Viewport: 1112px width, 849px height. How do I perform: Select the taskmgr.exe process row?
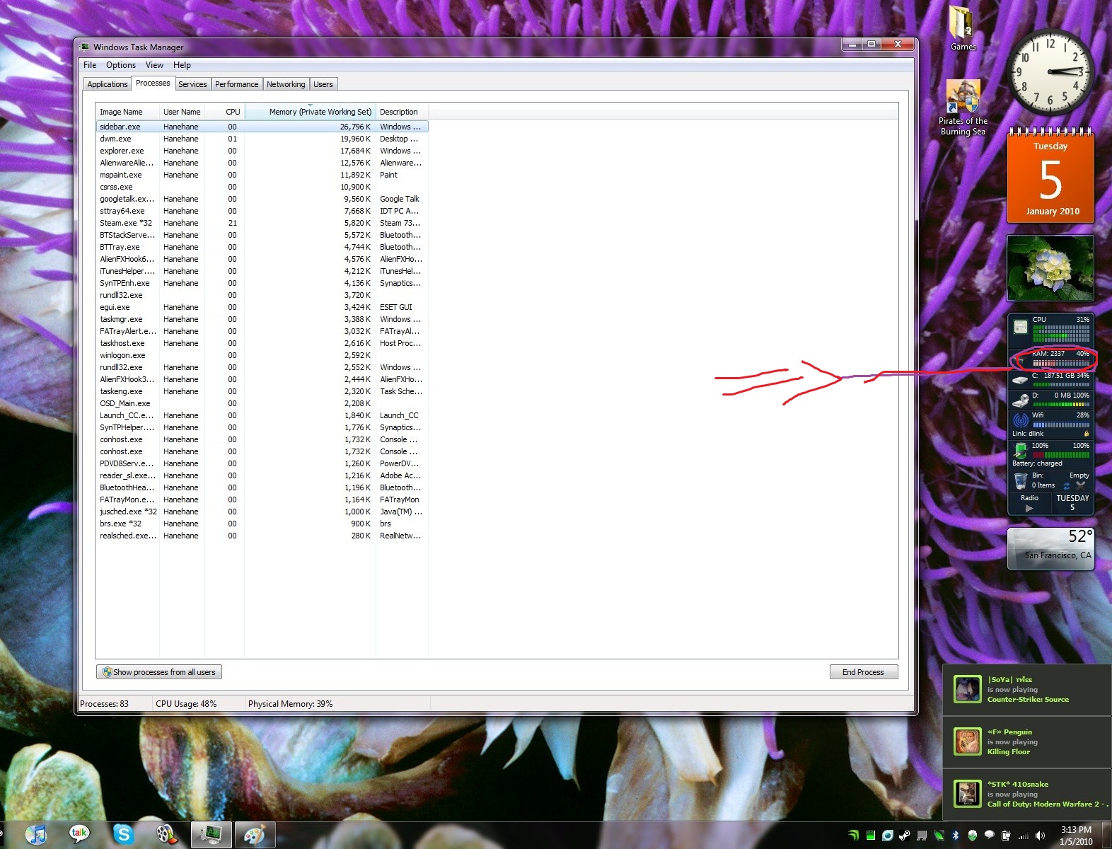click(x=262, y=319)
